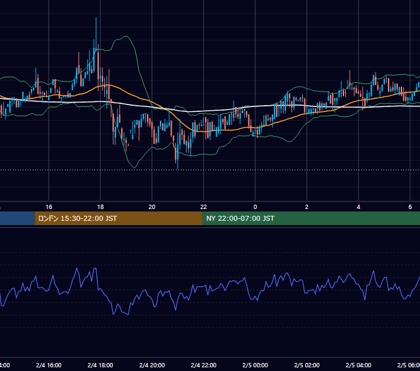Click the 22 hour label on upper axis
The width and height of the screenshot is (420, 371).
[x=204, y=207]
